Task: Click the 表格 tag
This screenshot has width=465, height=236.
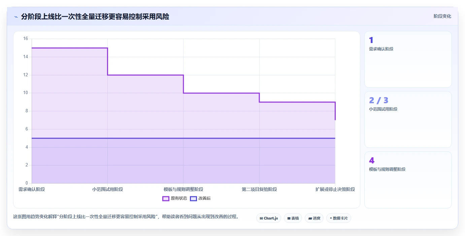Action: coord(293,218)
